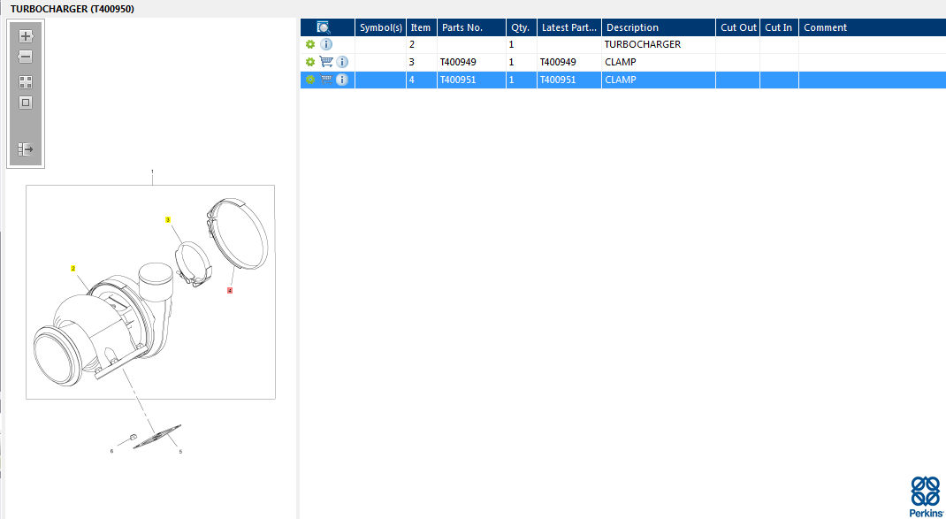This screenshot has width=946, height=519.
Task: Click callout 5 gasket label
Action: [x=180, y=452]
